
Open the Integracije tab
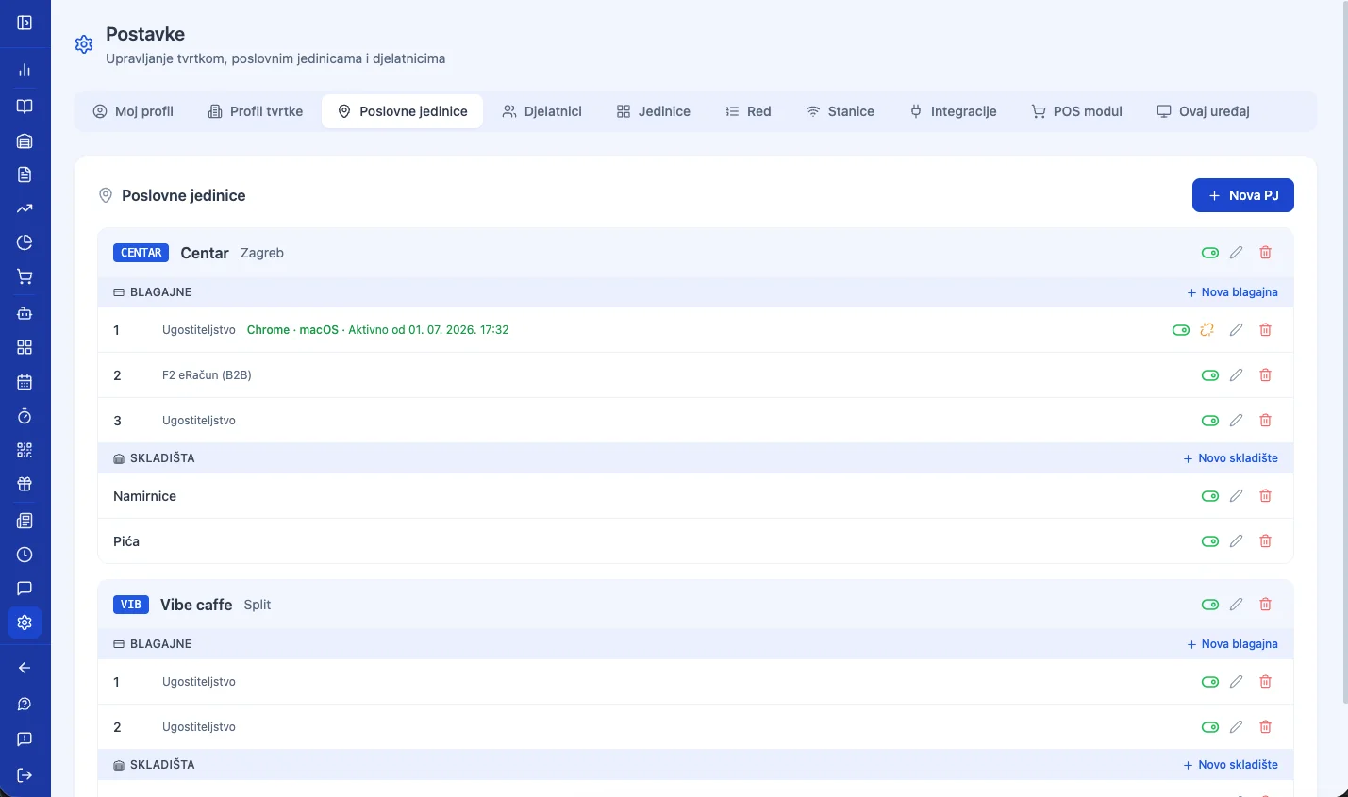click(x=953, y=111)
